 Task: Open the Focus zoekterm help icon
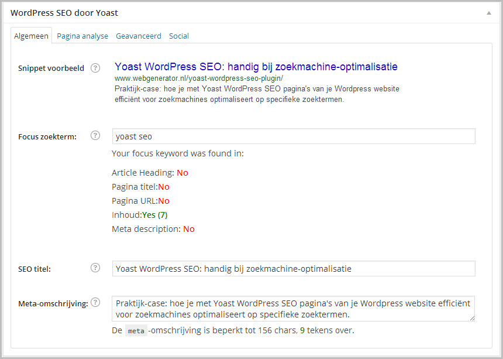pyautogui.click(x=95, y=135)
